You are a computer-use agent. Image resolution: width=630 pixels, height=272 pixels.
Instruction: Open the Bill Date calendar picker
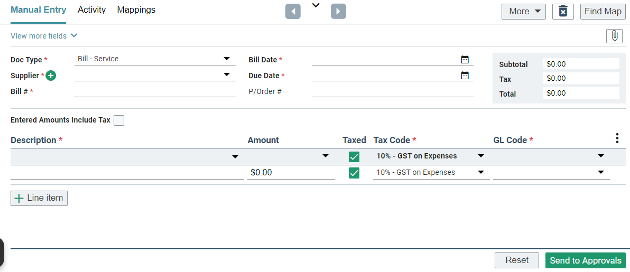tap(465, 59)
